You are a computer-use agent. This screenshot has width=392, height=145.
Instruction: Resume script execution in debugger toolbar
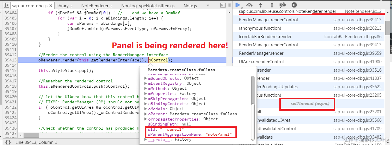pos(238,5)
